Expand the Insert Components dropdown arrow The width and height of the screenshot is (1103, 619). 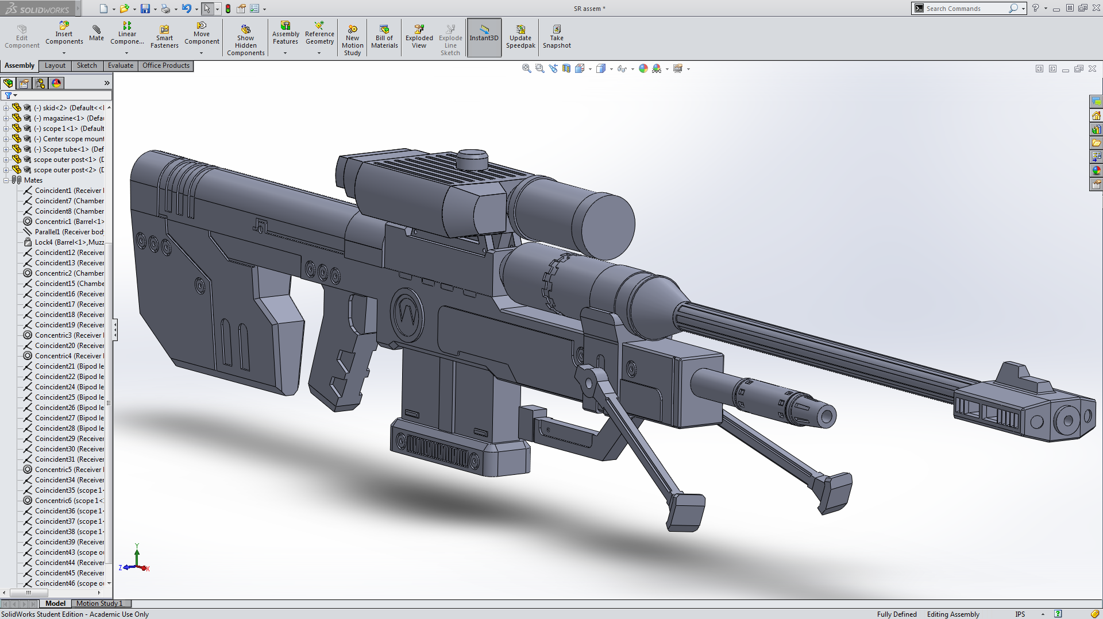coord(64,53)
